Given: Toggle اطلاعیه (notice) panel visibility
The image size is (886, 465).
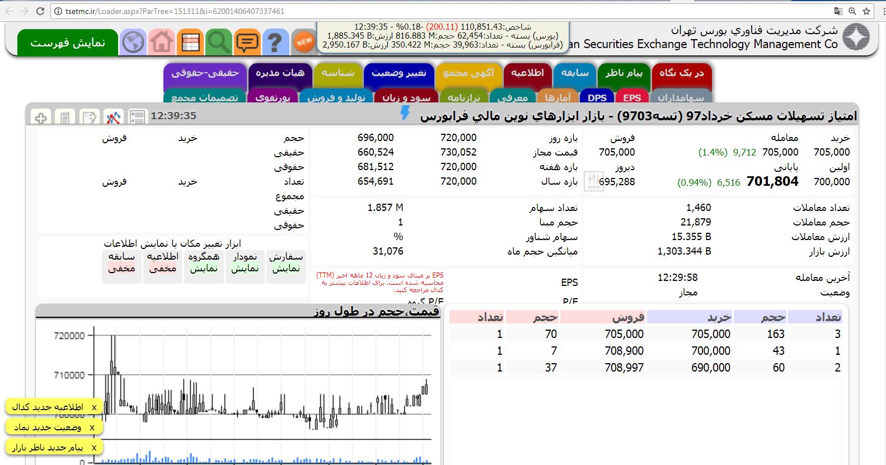Looking at the screenshot, I should coord(162,263).
